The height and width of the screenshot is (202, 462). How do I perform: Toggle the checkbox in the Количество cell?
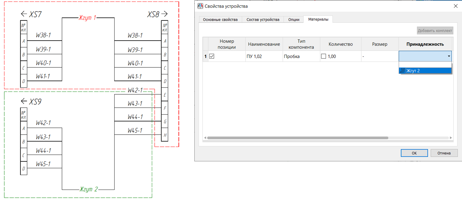point(324,56)
